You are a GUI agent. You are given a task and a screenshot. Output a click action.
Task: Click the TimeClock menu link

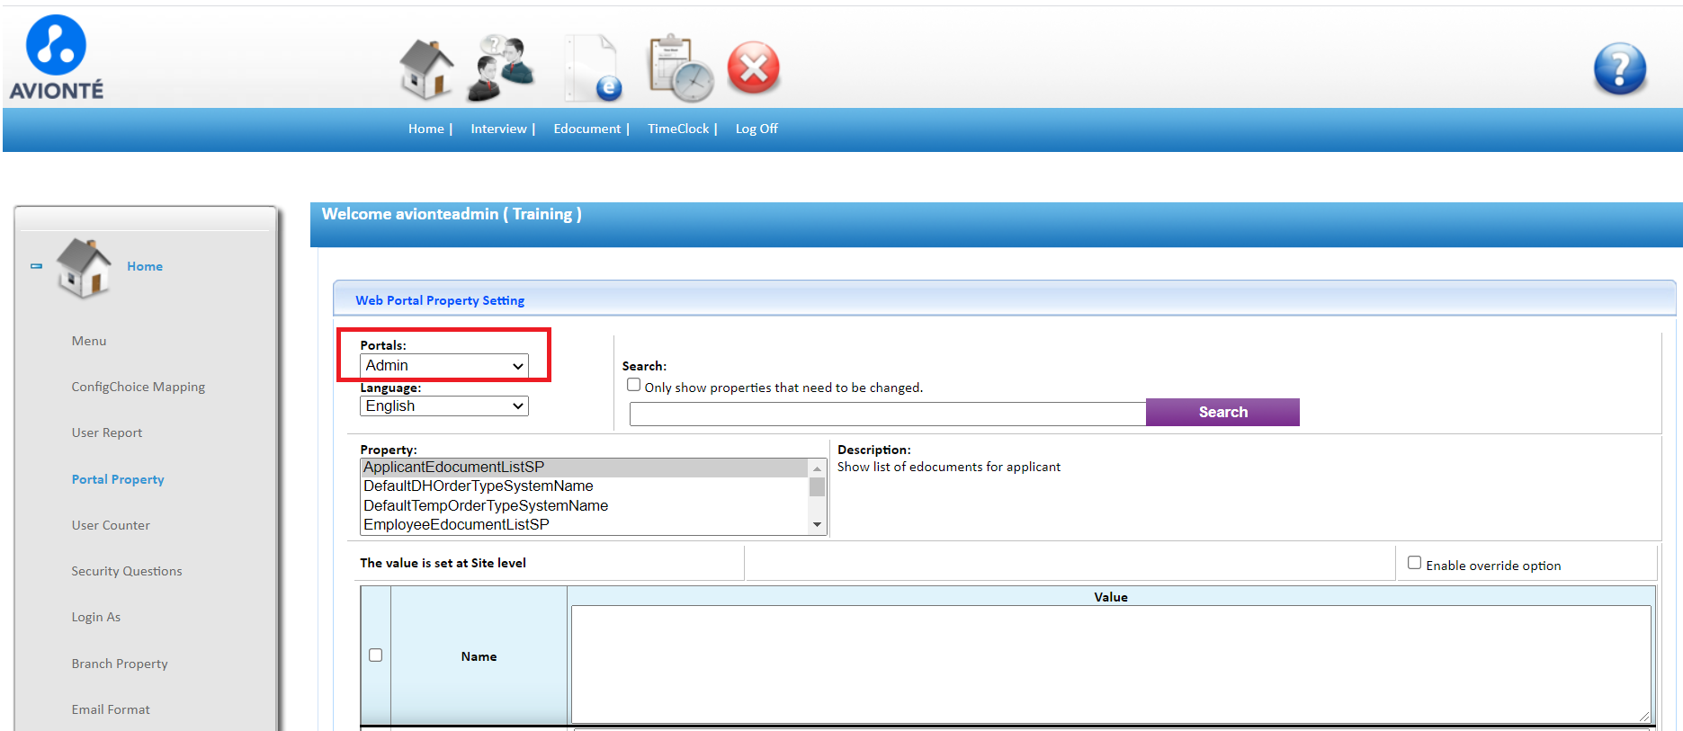tap(678, 129)
